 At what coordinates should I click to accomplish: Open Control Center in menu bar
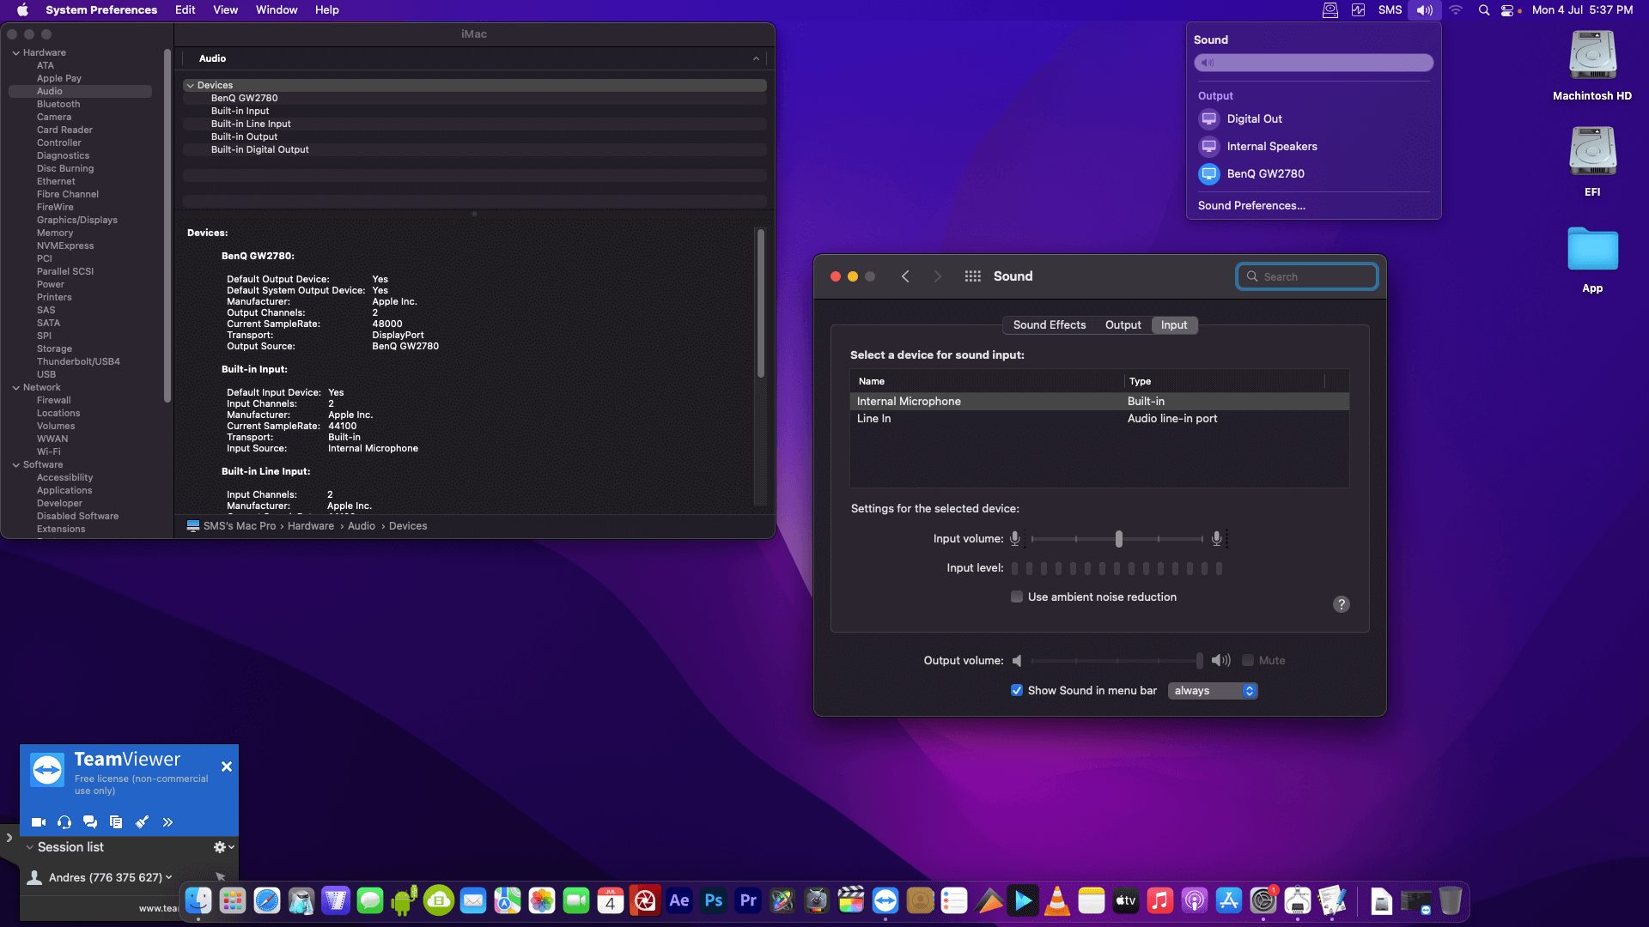(1507, 10)
